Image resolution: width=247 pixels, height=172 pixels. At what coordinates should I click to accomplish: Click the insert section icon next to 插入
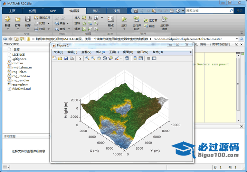[x=84, y=18]
